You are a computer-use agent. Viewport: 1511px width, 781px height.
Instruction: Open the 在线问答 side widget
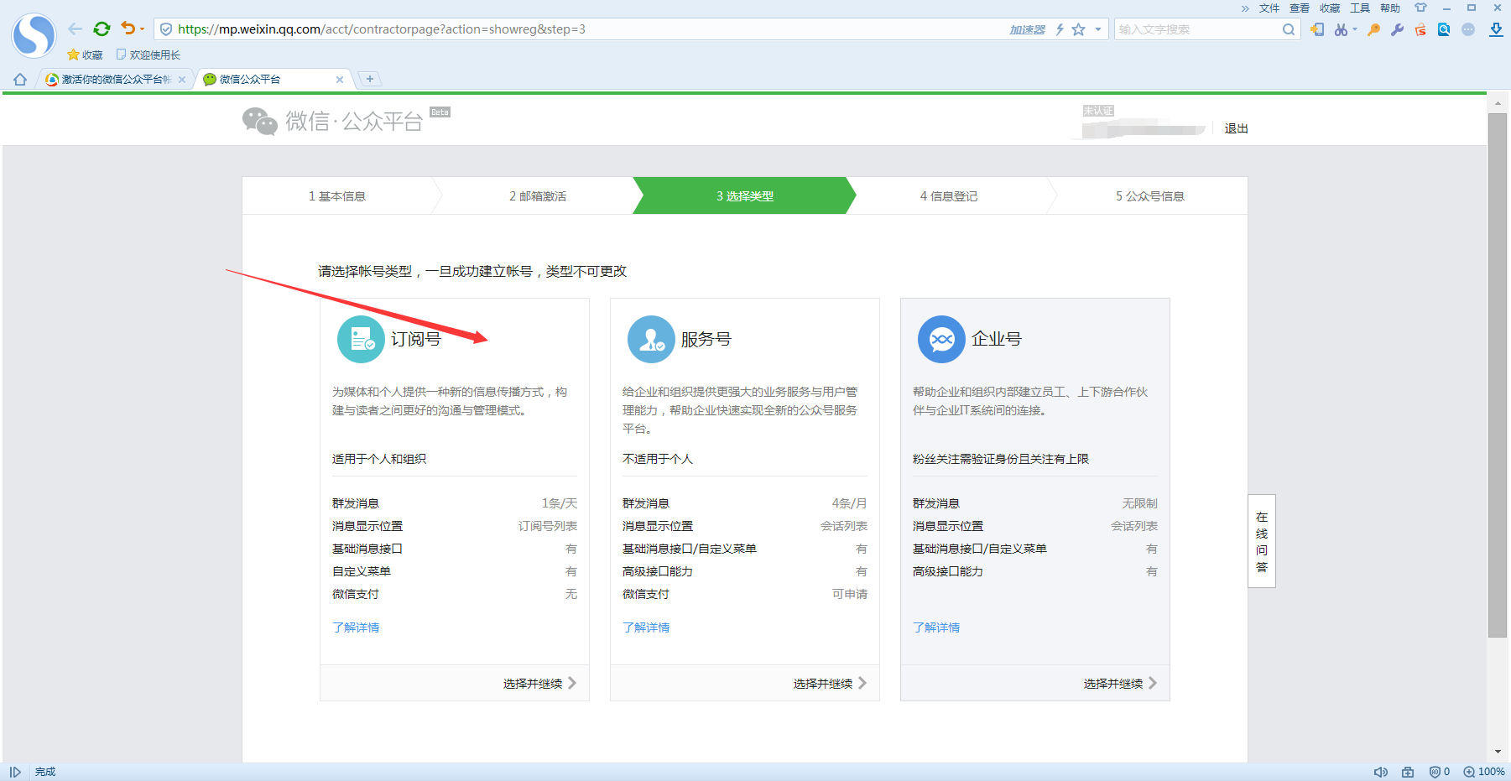1262,541
